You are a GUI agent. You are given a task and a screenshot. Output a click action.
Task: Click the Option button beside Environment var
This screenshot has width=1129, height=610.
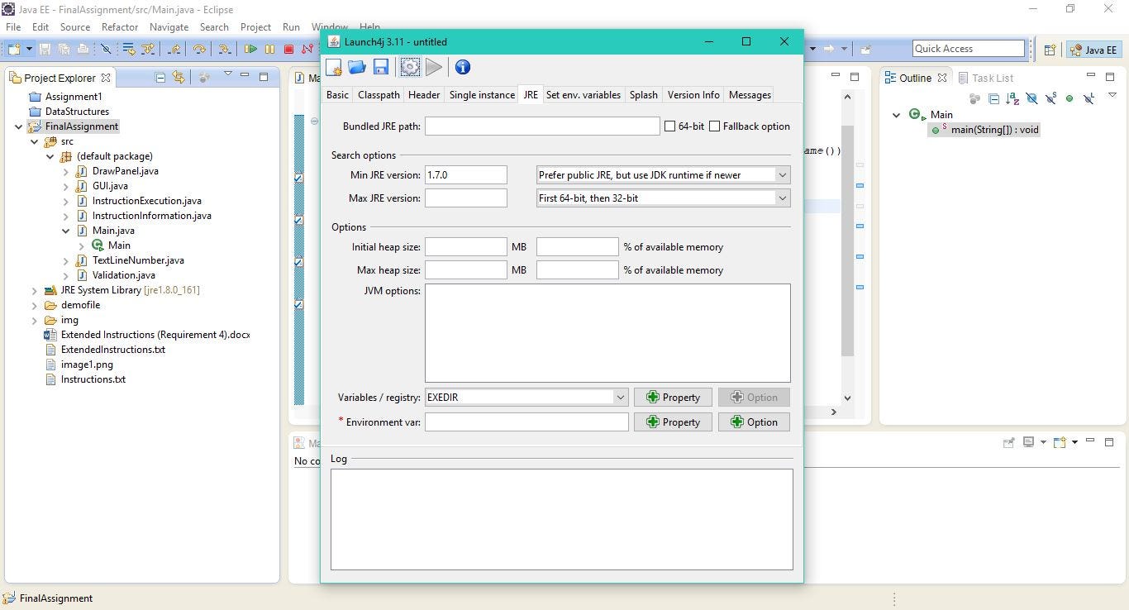tap(753, 422)
